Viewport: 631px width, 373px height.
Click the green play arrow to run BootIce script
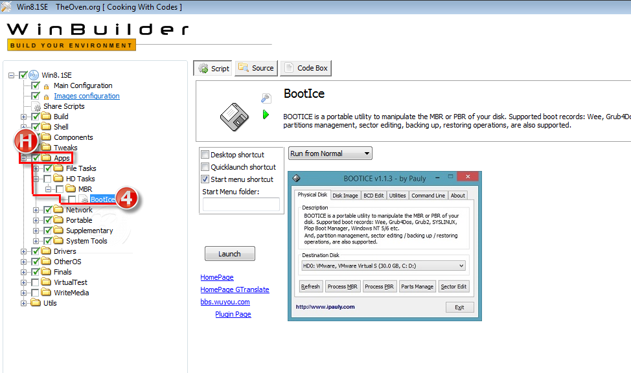[266, 115]
